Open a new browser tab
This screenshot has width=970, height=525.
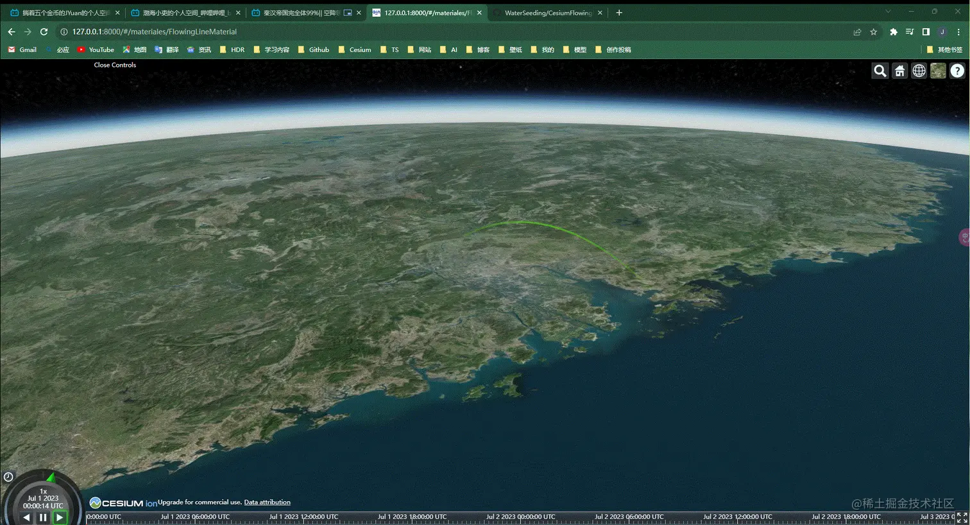[x=619, y=12]
